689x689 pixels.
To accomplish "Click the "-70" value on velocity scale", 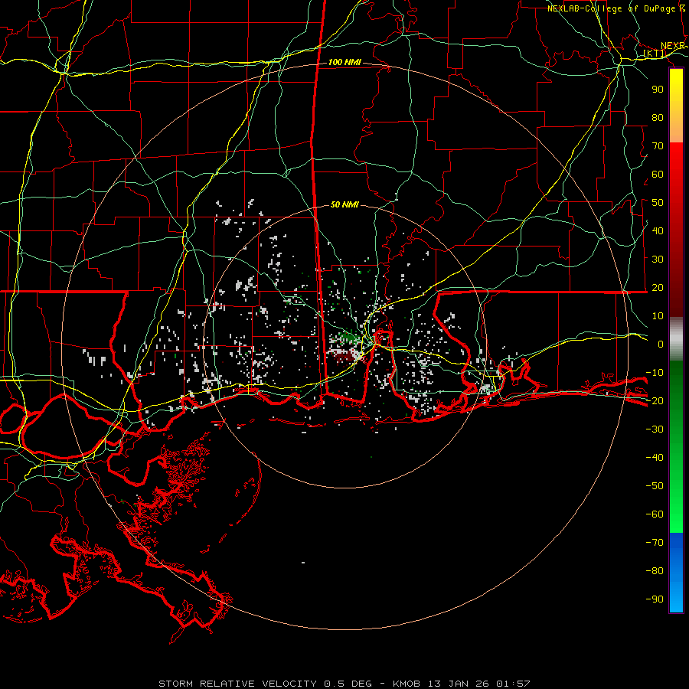I will click(x=655, y=543).
